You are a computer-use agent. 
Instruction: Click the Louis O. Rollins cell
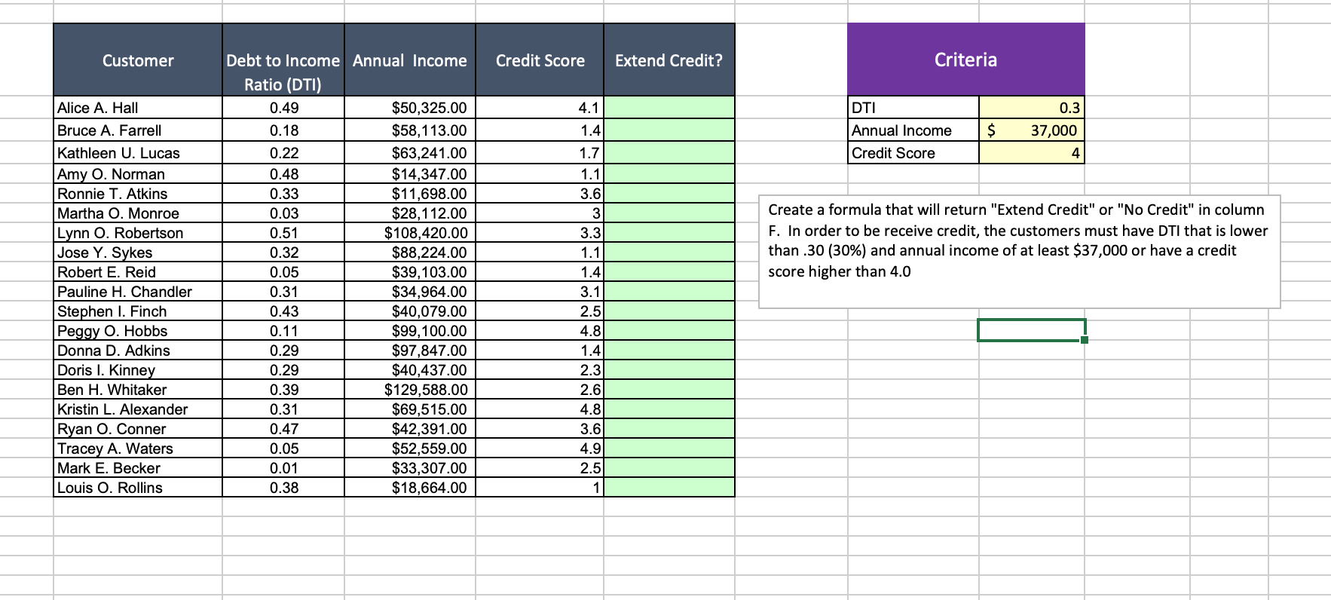pos(138,488)
